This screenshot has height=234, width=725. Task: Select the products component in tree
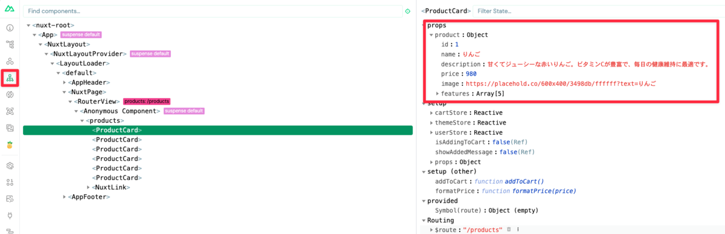pos(105,120)
